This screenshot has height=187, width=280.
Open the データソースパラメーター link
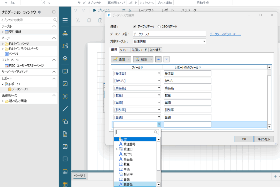pos(225,34)
